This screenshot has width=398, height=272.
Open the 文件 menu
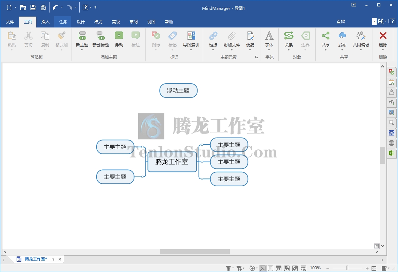10,22
